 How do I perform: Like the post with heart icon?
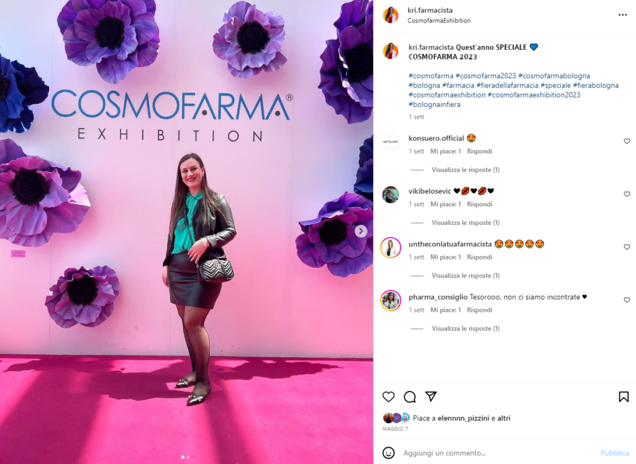coord(389,397)
